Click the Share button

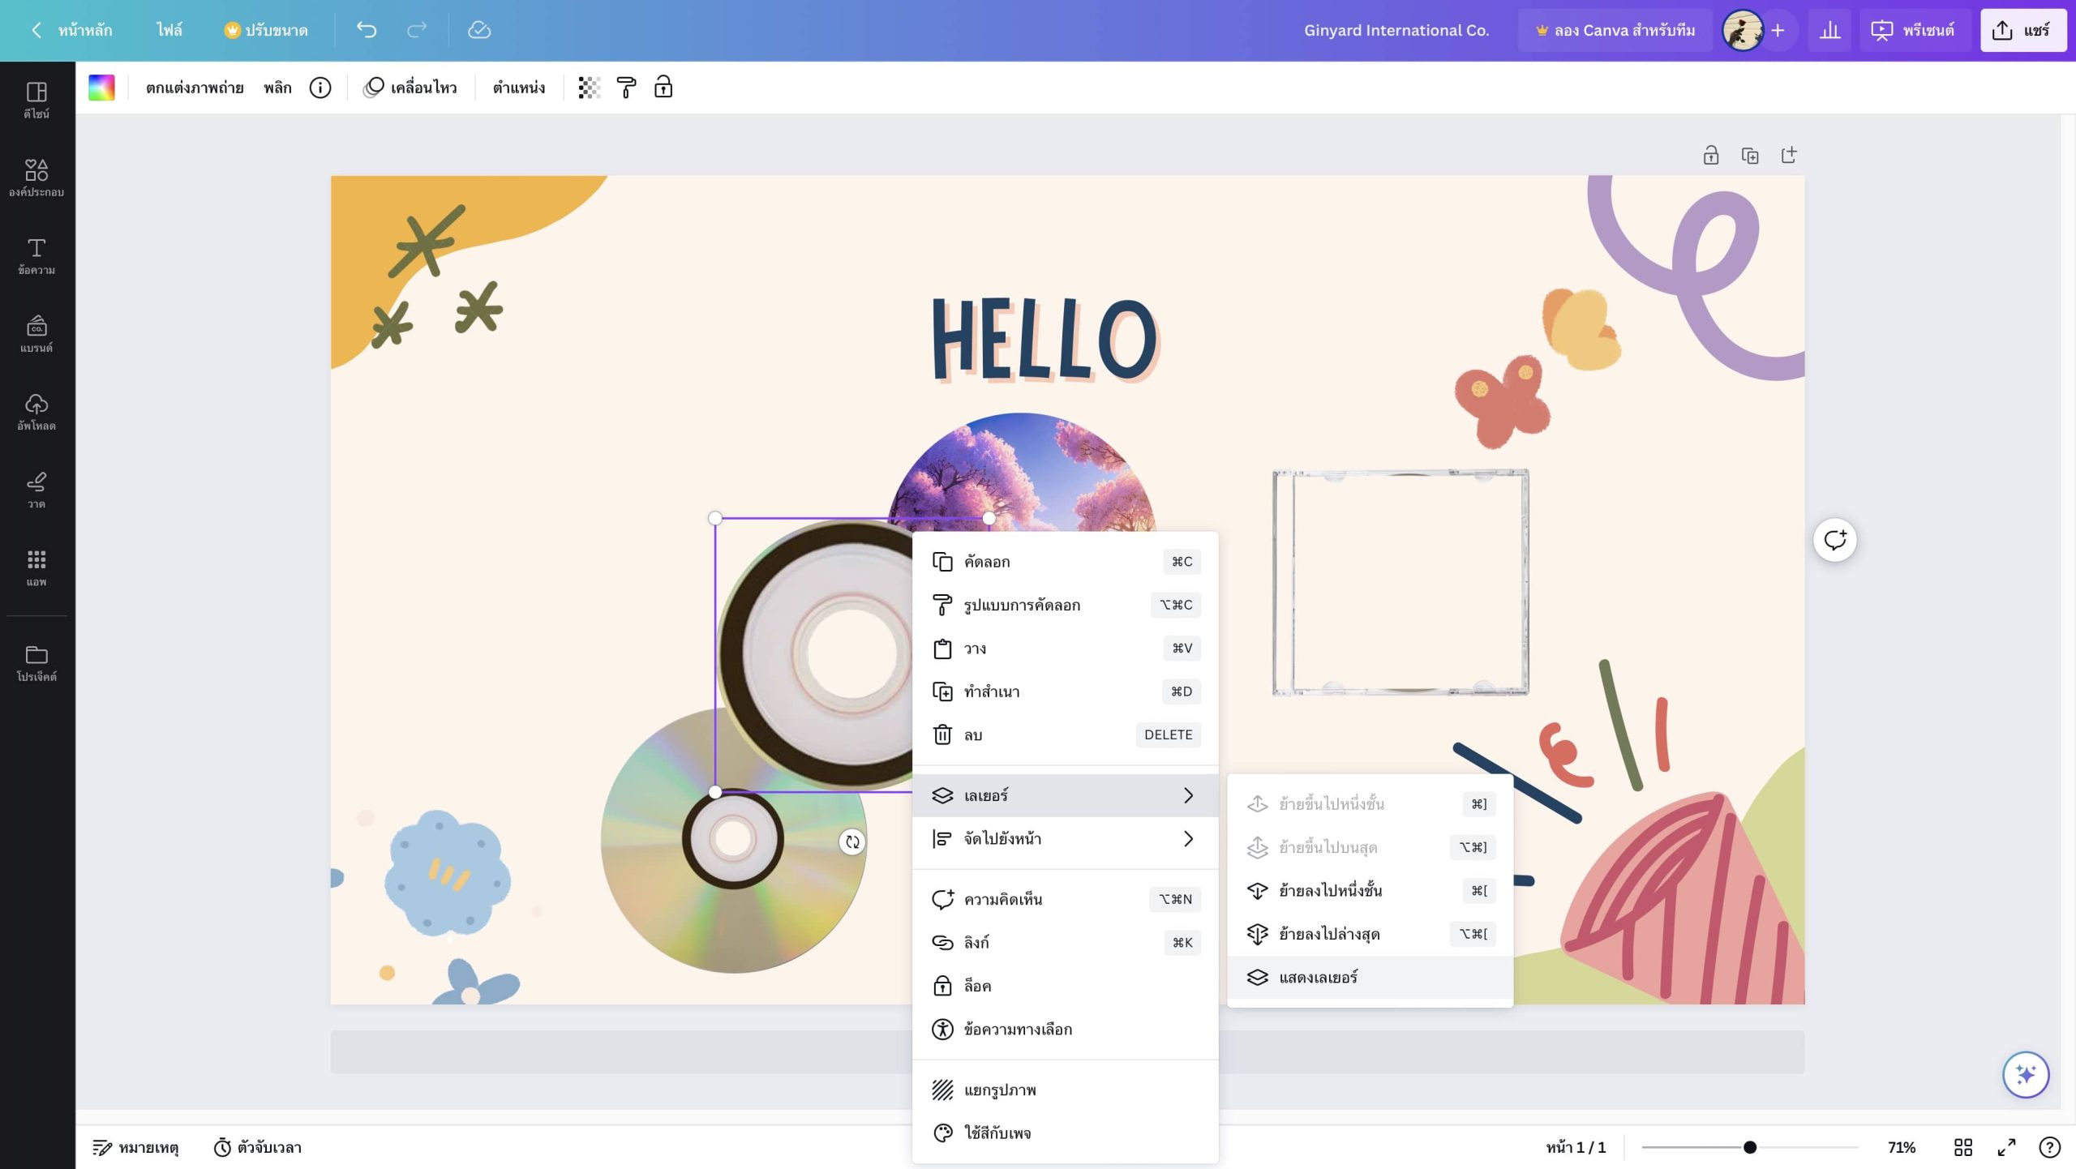pos(2022,30)
